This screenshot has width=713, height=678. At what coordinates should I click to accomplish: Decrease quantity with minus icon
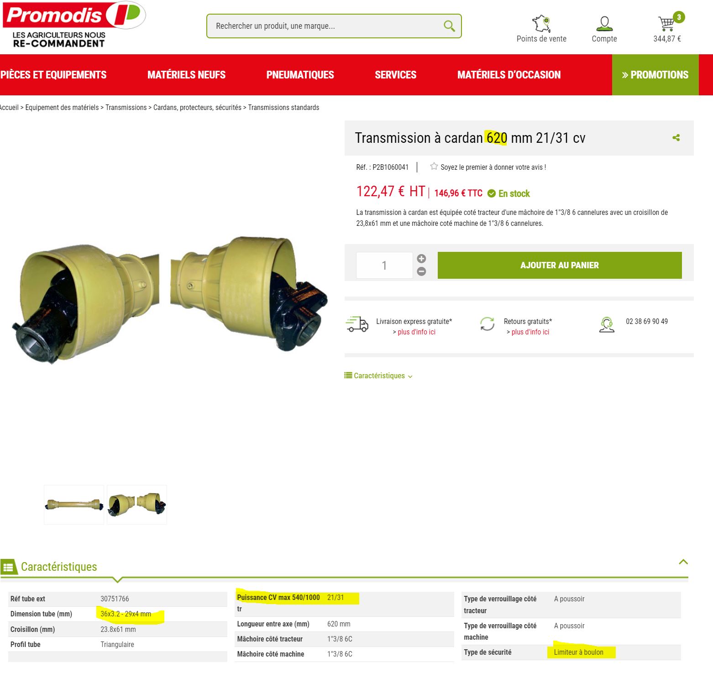422,271
